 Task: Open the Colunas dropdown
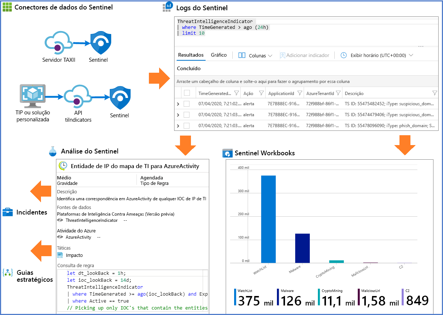coord(255,55)
